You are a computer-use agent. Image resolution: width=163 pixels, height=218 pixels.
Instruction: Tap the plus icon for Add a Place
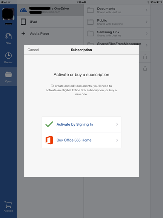click(x=23, y=34)
